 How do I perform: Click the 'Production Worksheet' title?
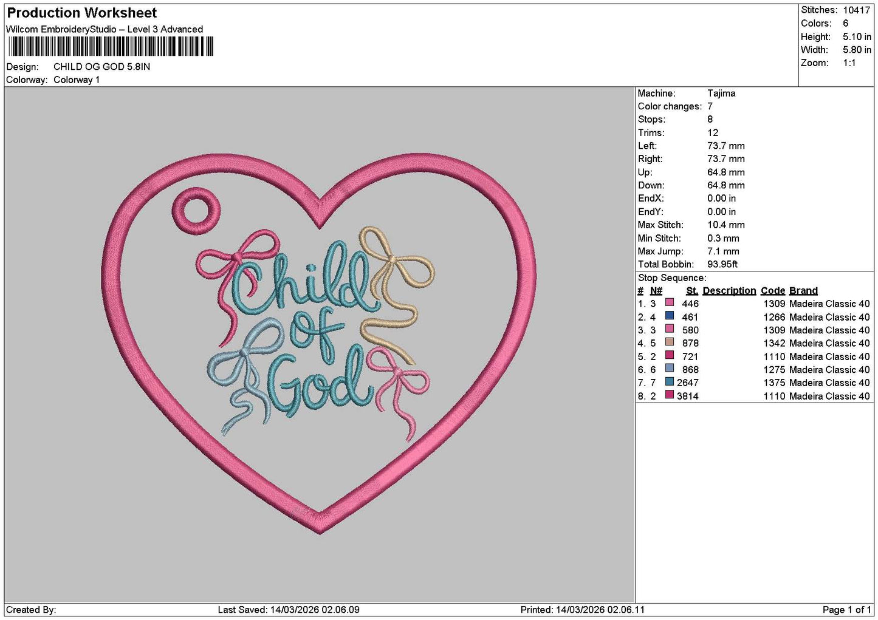click(x=82, y=13)
